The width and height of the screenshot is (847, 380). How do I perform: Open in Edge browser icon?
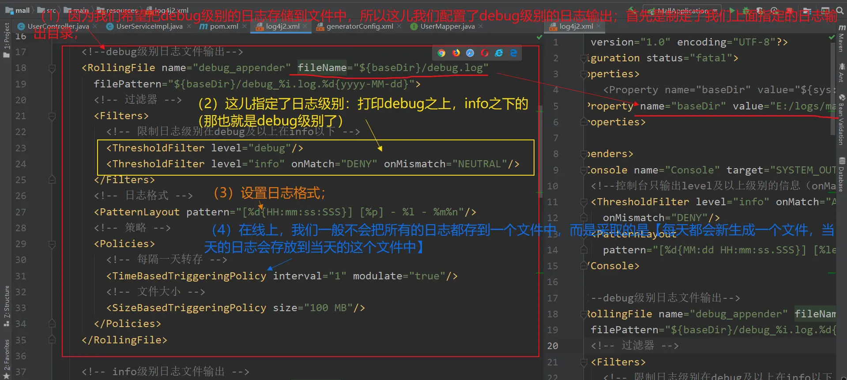click(513, 53)
